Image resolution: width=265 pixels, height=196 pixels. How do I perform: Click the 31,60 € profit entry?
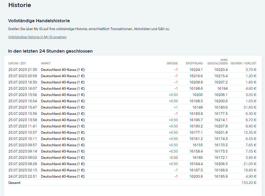pos(251,108)
